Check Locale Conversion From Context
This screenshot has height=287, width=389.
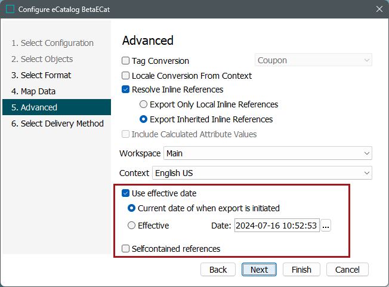tap(126, 76)
